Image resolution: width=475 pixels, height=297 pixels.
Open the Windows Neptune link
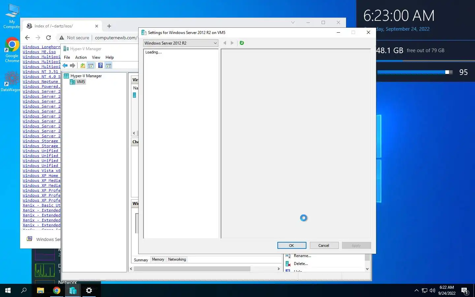coord(40,82)
